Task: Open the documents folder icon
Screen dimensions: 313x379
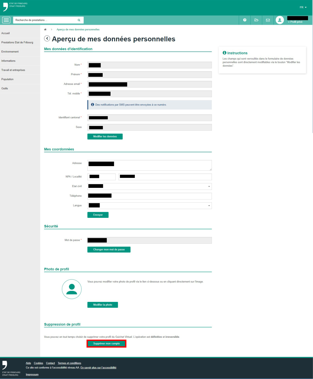Action: [256, 20]
